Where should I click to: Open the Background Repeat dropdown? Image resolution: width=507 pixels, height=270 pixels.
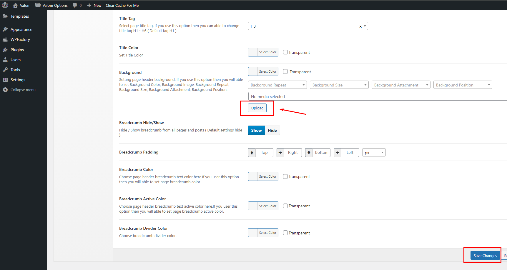point(277,85)
